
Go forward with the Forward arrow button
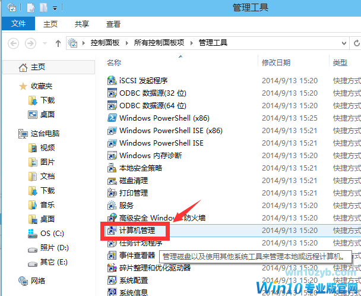click(30, 43)
